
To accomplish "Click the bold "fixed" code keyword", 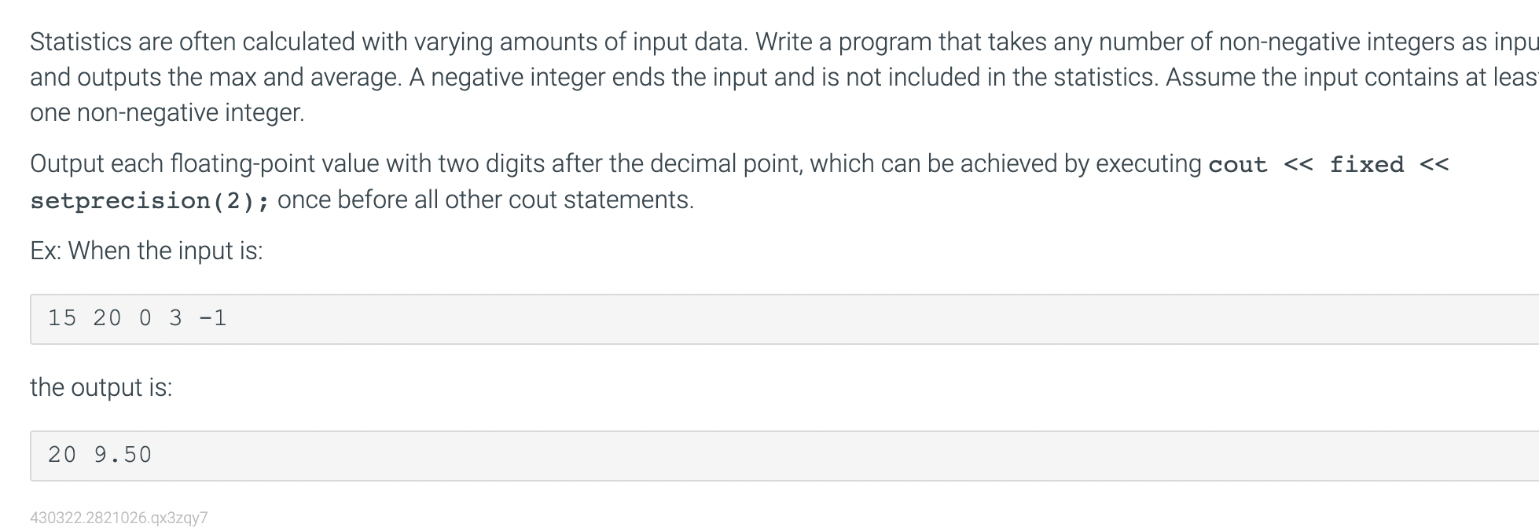I will coord(1366,164).
